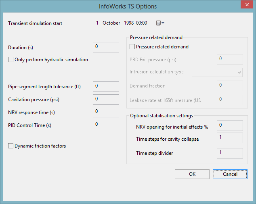Open the calendar picker for simulation start
The image size is (256, 204).
coord(160,23)
